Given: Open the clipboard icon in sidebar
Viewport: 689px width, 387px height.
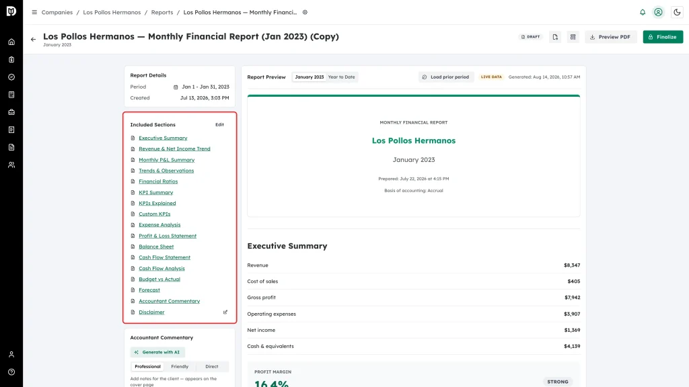Looking at the screenshot, I should 11,60.
